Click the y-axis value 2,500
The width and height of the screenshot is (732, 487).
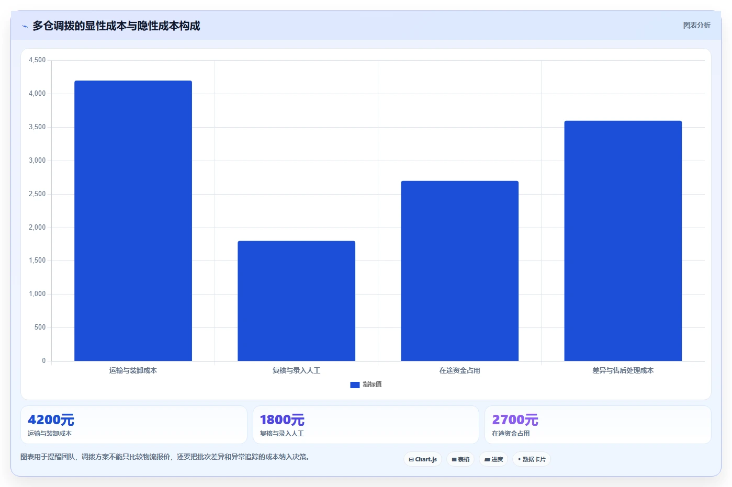37,194
